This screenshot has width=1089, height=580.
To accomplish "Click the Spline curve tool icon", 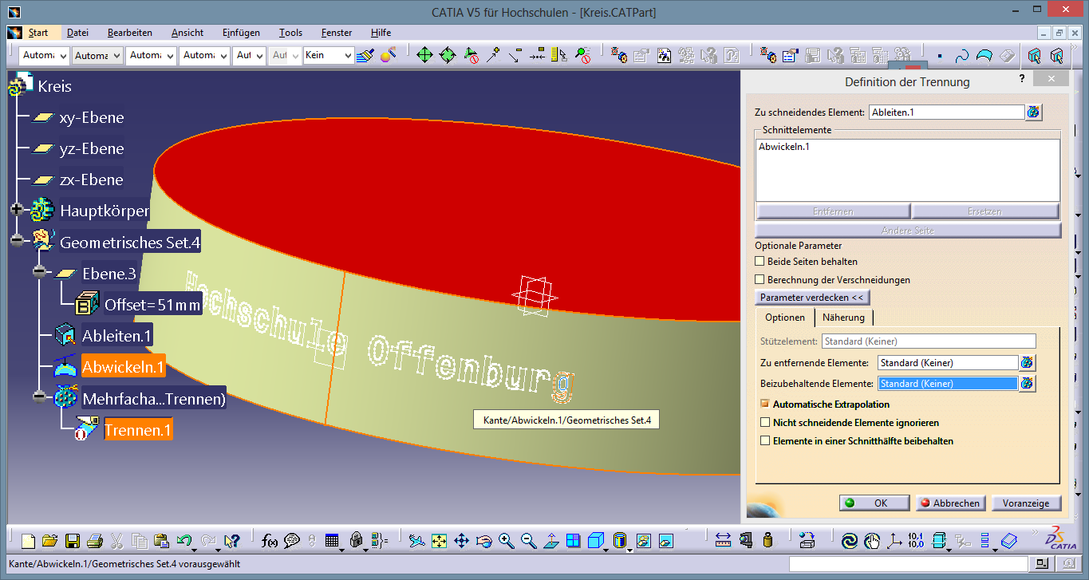I will pyautogui.click(x=962, y=56).
